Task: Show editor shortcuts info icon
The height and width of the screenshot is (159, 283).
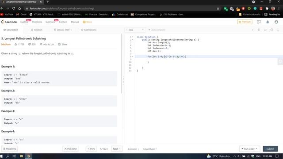Action: 252,30
